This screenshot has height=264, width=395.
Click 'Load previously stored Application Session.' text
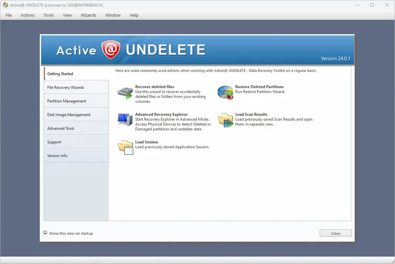coord(172,147)
